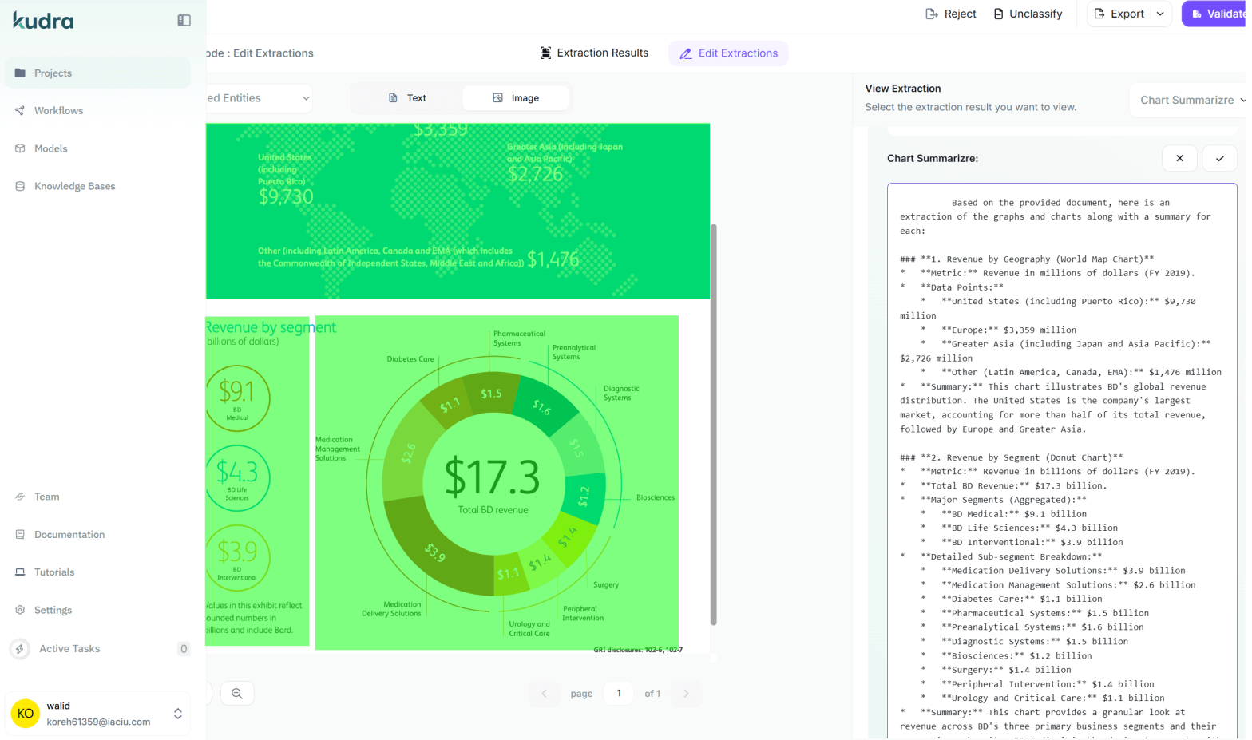Click the page number input field
Image resolution: width=1252 pixels, height=740 pixels.
coord(619,694)
